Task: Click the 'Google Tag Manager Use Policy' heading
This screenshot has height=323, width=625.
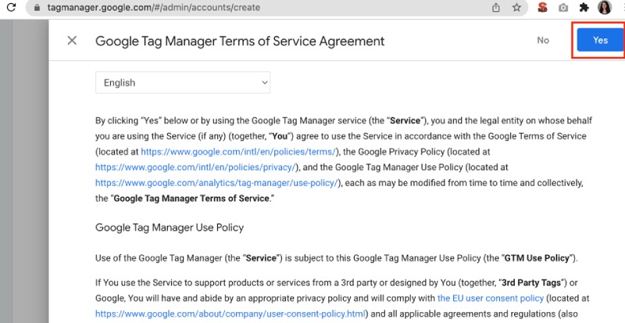Action: click(170, 228)
